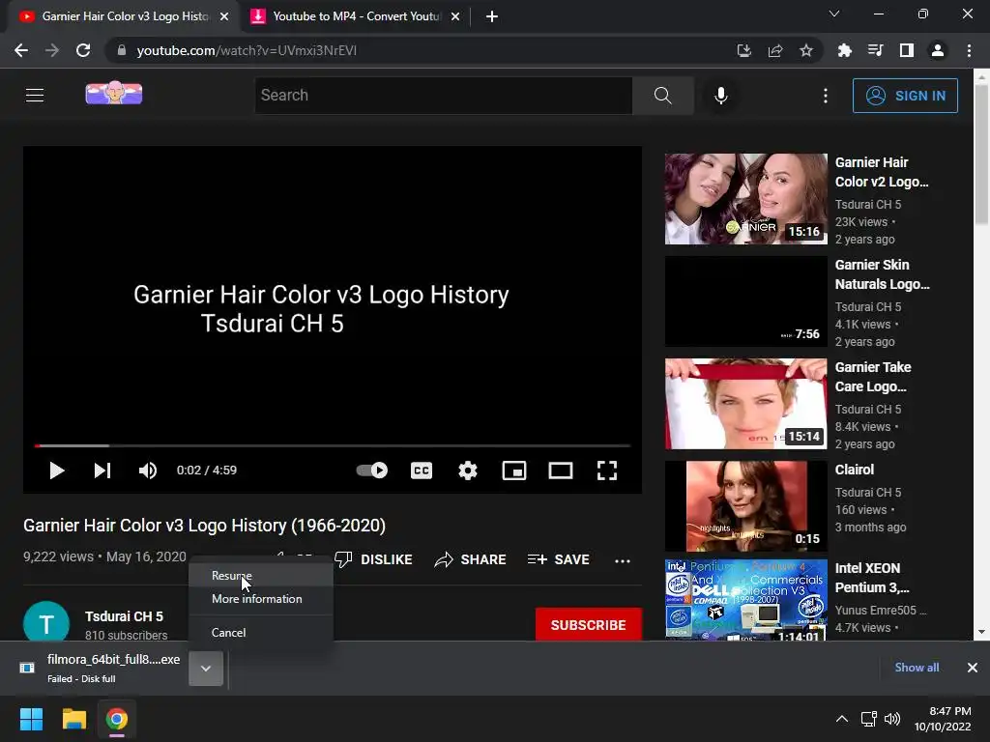The width and height of the screenshot is (990, 742).
Task: Subscribe to Tsdurai CH 5
Action: coord(589,625)
